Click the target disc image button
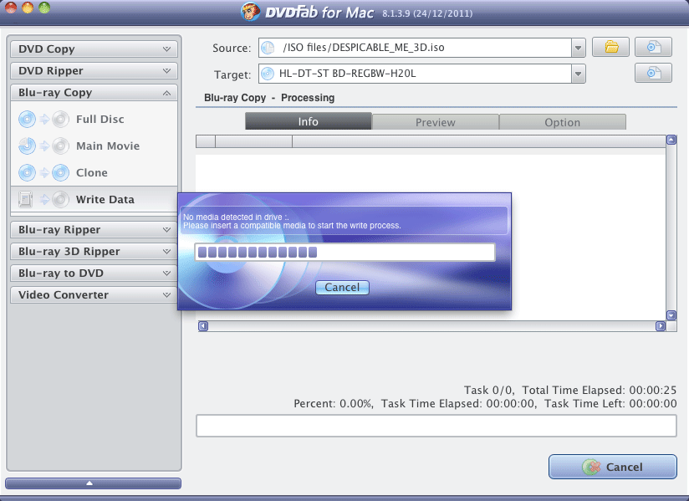This screenshot has height=501, width=689. (653, 74)
